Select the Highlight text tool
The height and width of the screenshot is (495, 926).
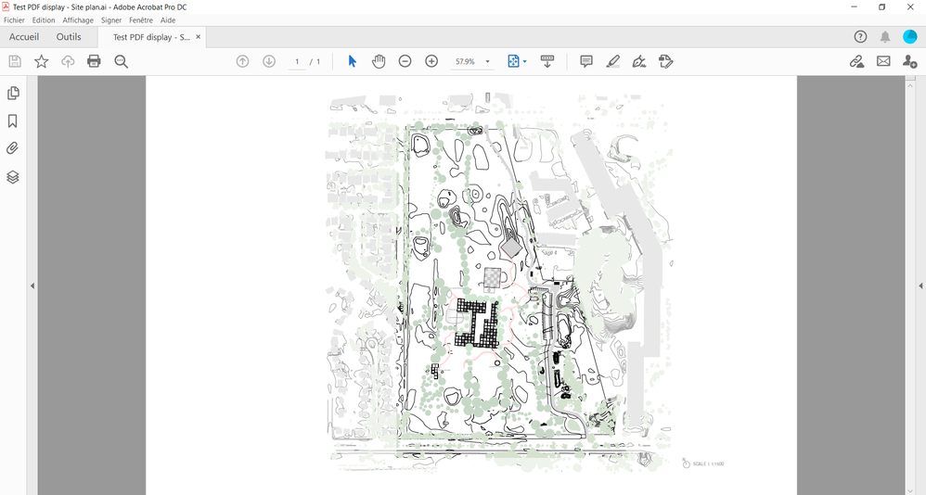tap(613, 61)
